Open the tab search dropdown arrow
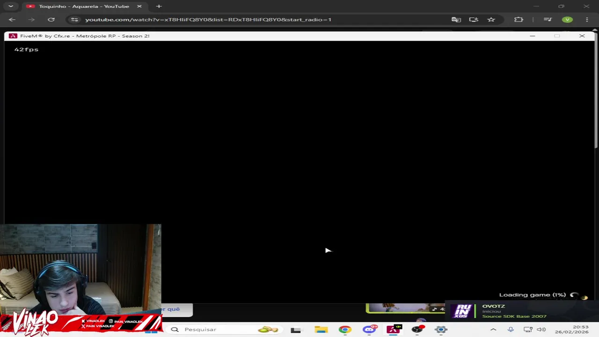Viewport: 599px width, 337px height. click(11, 6)
